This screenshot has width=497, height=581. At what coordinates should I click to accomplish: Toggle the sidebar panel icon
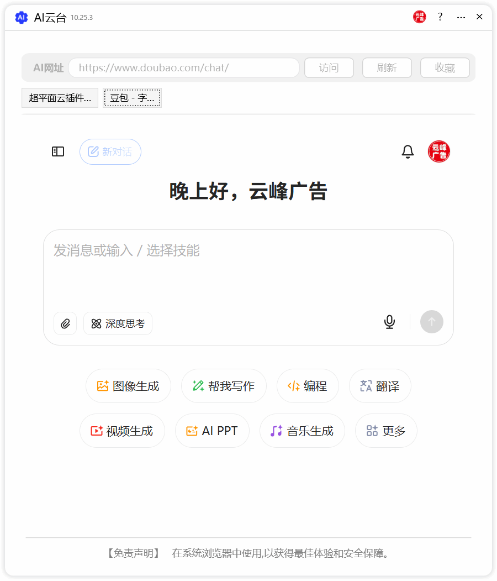tap(57, 151)
